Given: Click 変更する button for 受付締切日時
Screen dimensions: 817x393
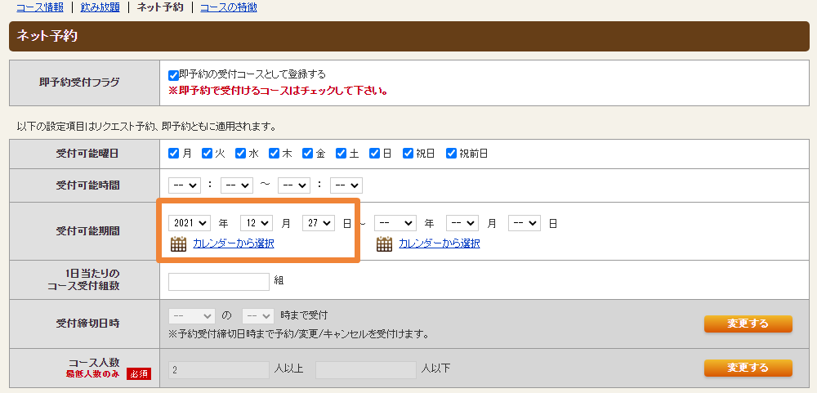Looking at the screenshot, I should [748, 324].
